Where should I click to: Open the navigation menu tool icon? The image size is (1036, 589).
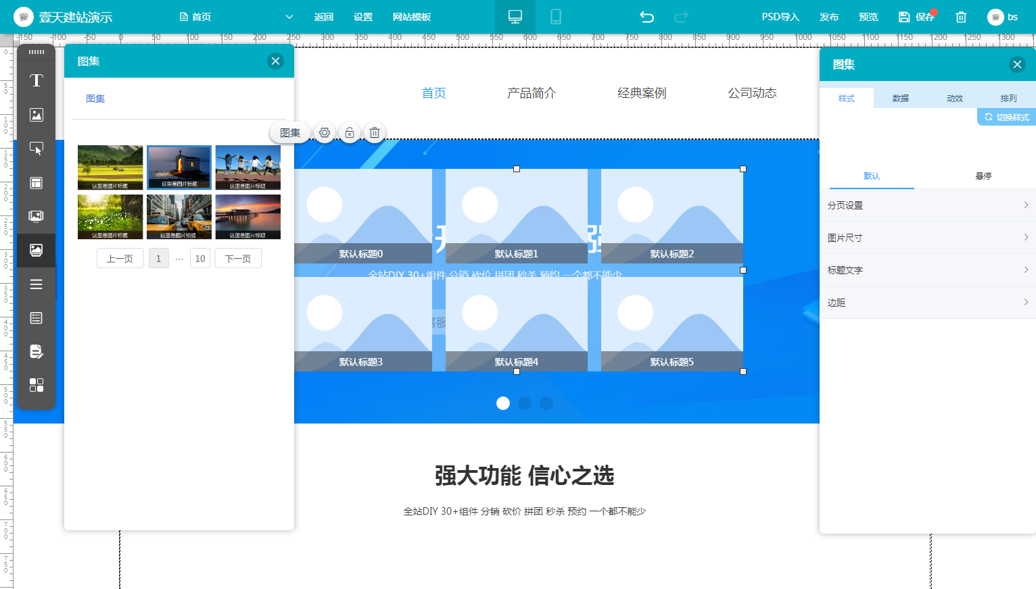pyautogui.click(x=37, y=284)
